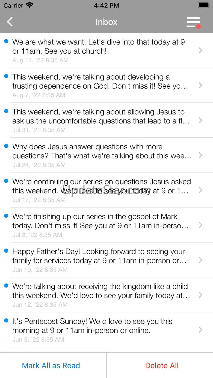Screen dimensions: 213x378
Task: Mark All as Read
Action: (x=51, y=365)
